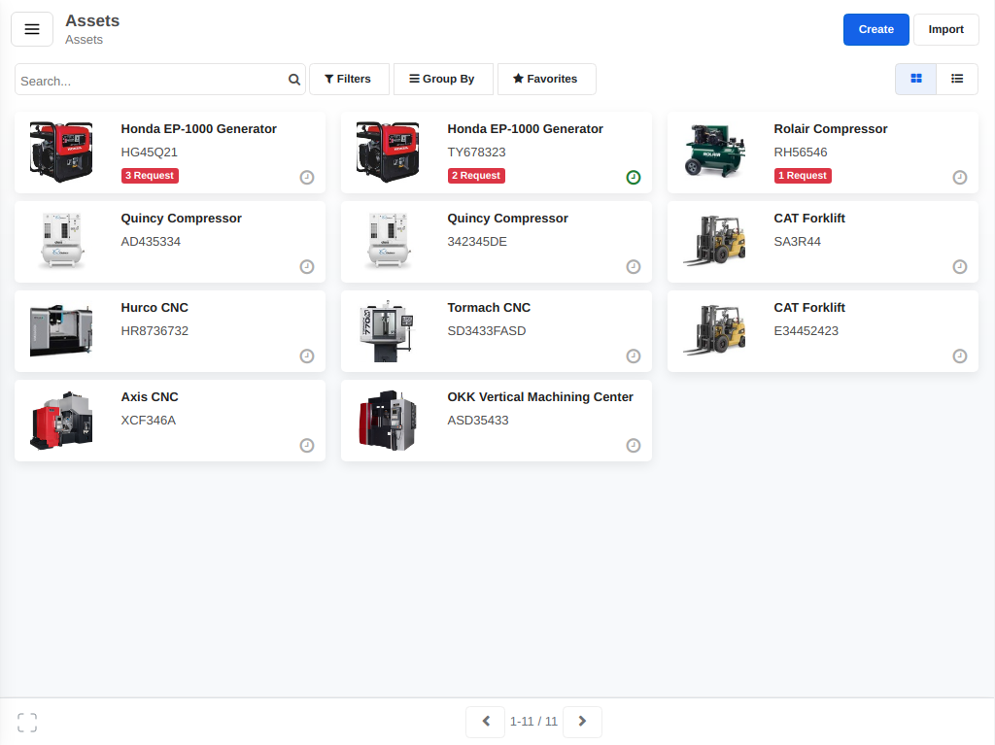The image size is (995, 745).
Task: Keep grid view by clicking its icon
Action: coord(915,79)
